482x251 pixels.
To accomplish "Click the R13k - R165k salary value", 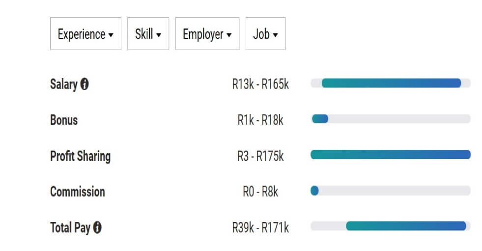I will click(260, 84).
